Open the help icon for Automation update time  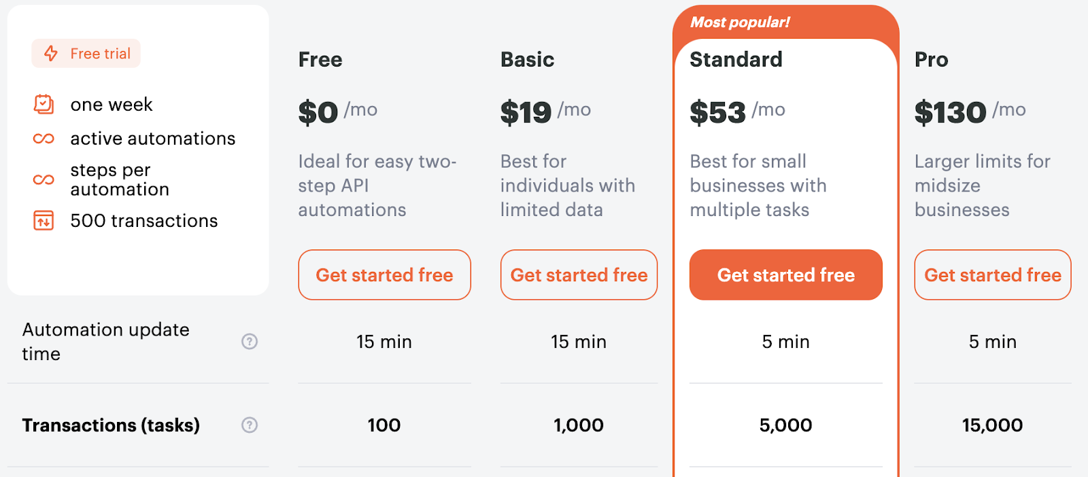(x=250, y=342)
